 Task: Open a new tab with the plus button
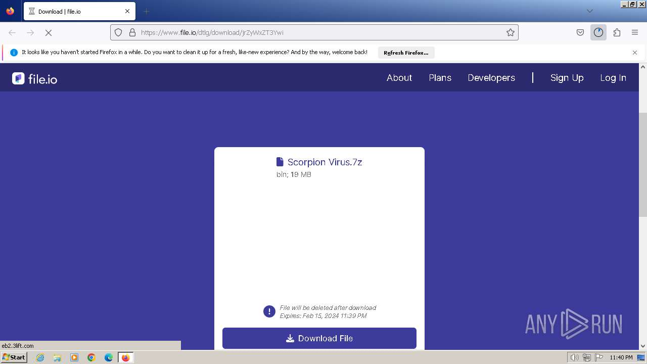(x=146, y=11)
